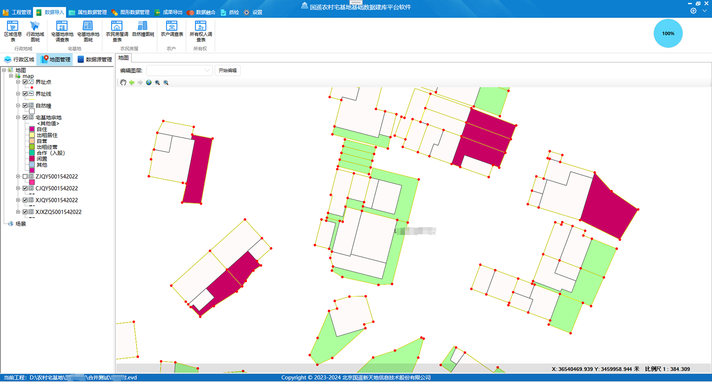712x382 pixels.
Task: Enable the ZJQY5001542022 layer checkbox
Action: tap(25, 176)
